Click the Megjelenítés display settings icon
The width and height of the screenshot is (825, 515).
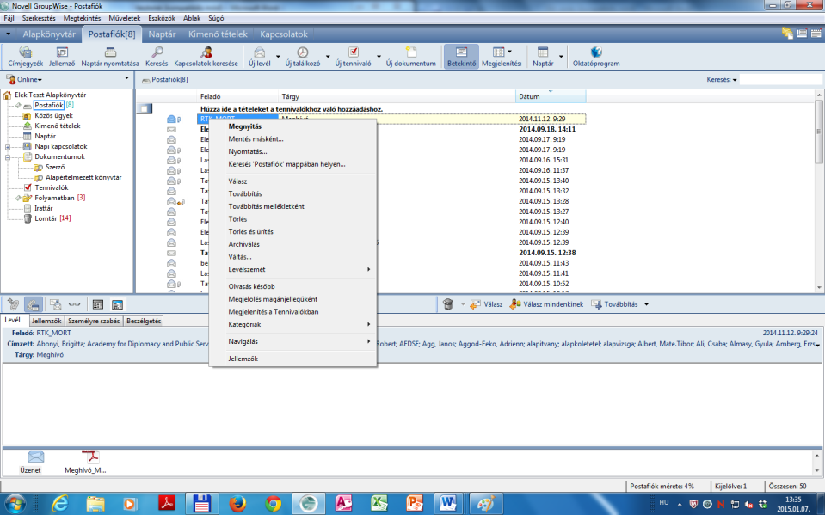coord(498,52)
